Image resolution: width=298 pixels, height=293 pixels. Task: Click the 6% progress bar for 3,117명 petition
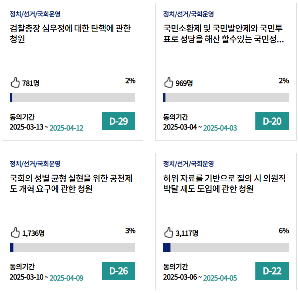click(226, 248)
